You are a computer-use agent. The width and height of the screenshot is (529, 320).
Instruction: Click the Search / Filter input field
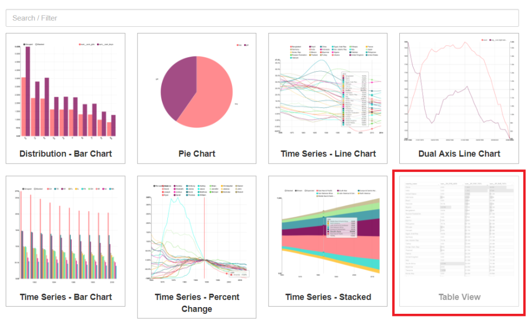coord(262,18)
